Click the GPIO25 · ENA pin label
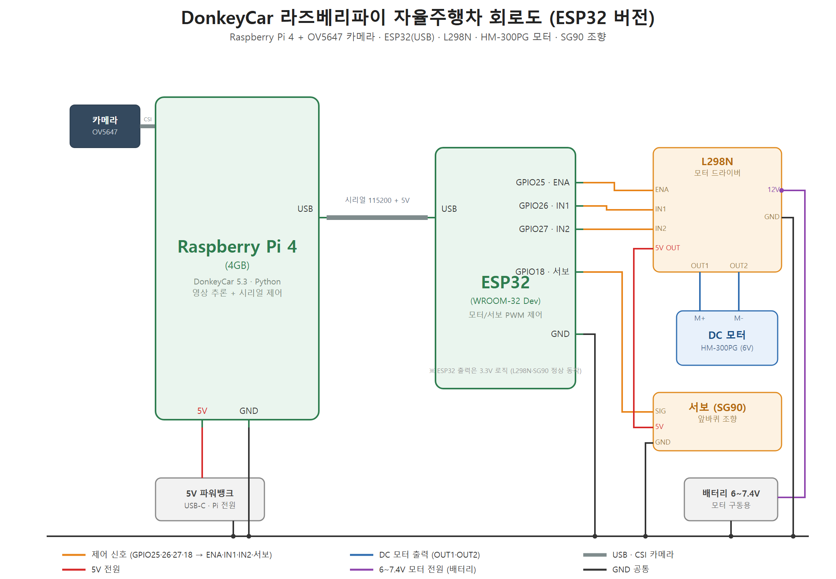Viewport: 836px width, 579px height. click(x=542, y=183)
